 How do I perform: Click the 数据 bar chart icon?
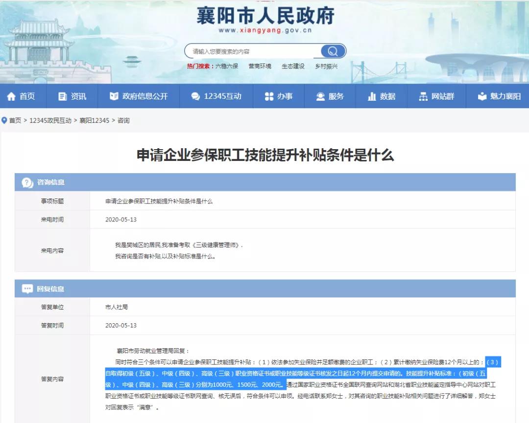pyautogui.click(x=372, y=97)
